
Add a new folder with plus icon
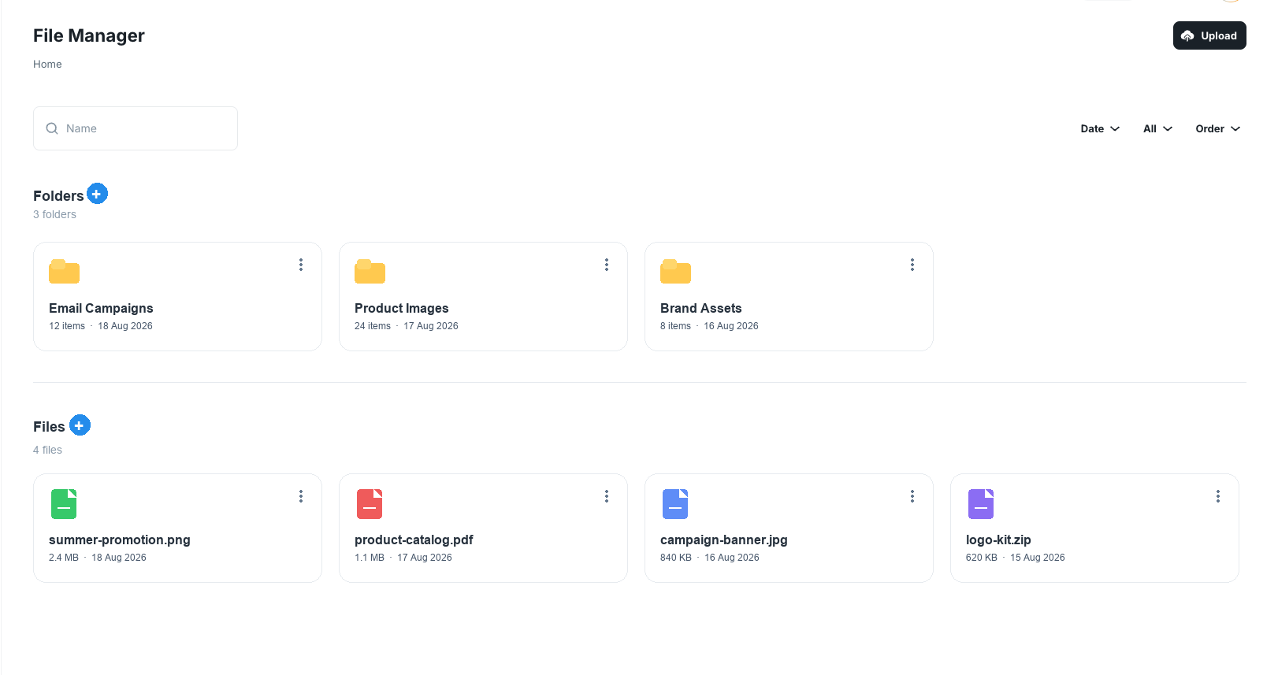click(x=97, y=194)
